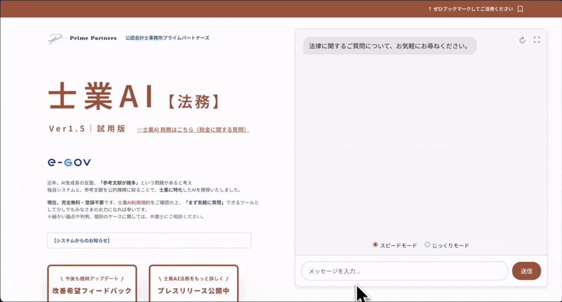Viewport: 562px width, 302px height.
Task: Click the ぜひブックマークしてご活用ください banner text
Action: tap(470, 9)
